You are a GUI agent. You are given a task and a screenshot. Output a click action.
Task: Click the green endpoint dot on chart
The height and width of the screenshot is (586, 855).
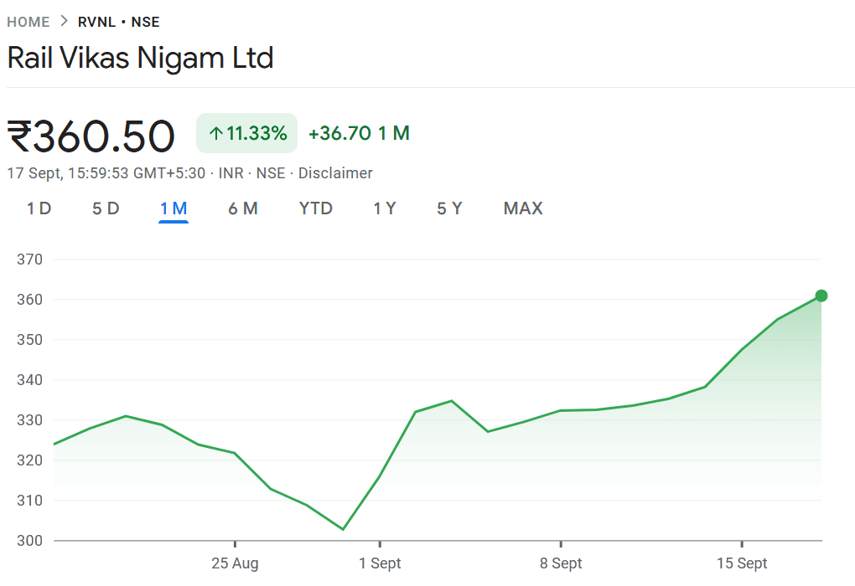click(x=821, y=296)
